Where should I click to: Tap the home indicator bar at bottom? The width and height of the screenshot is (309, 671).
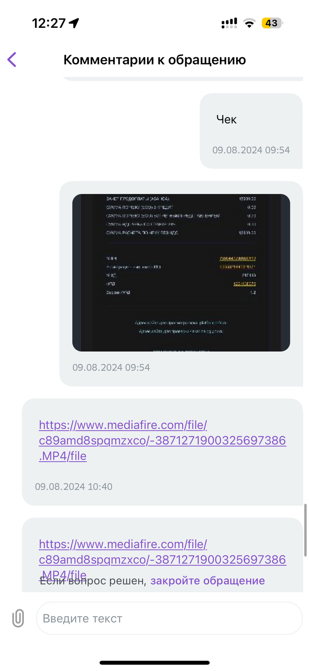pyautogui.click(x=154, y=663)
